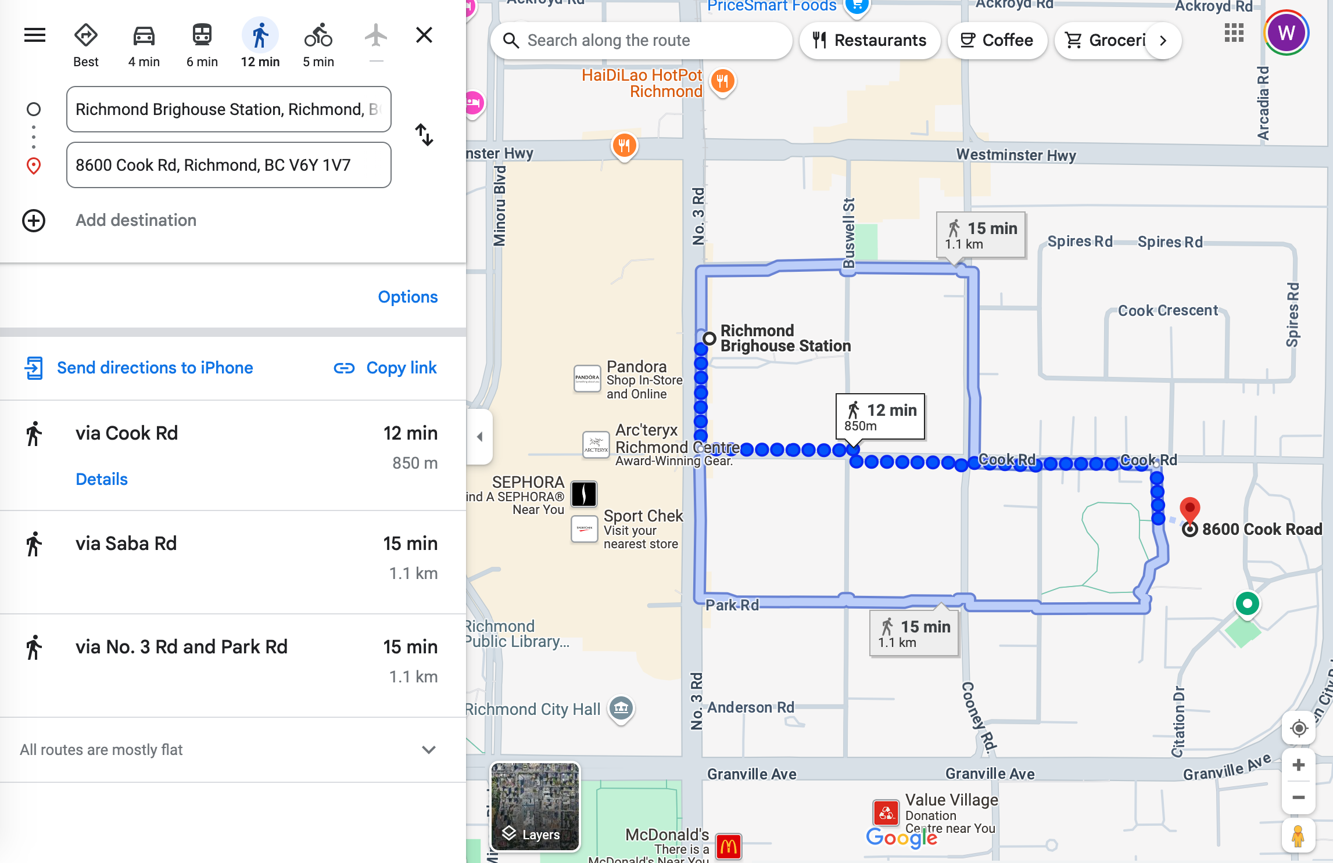Open Street View Pegman

pos(1298,836)
